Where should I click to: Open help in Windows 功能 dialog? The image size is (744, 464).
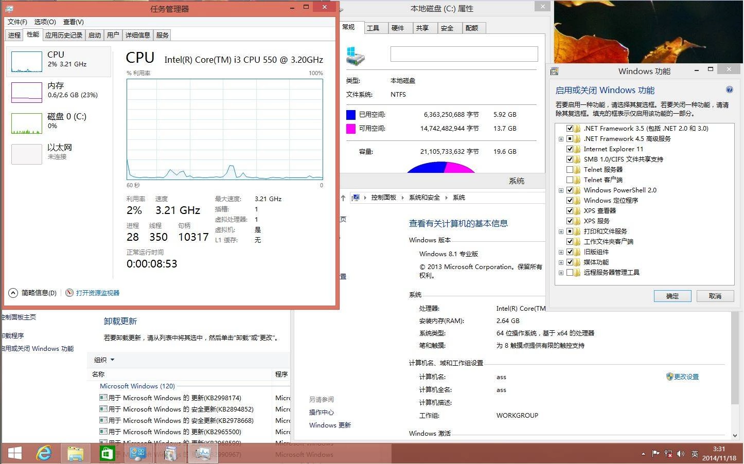point(729,90)
